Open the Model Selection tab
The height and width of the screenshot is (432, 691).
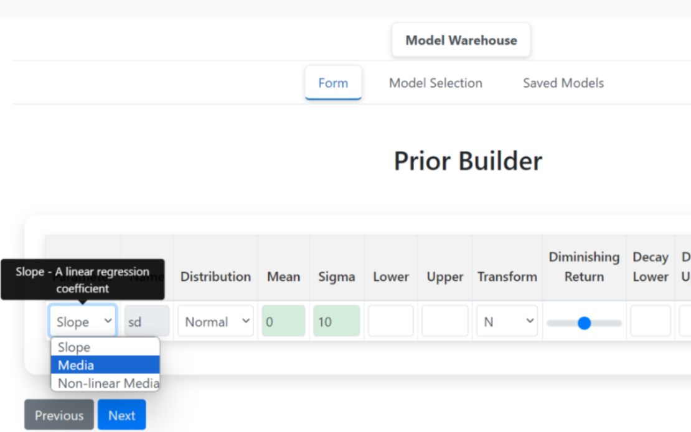click(x=435, y=83)
